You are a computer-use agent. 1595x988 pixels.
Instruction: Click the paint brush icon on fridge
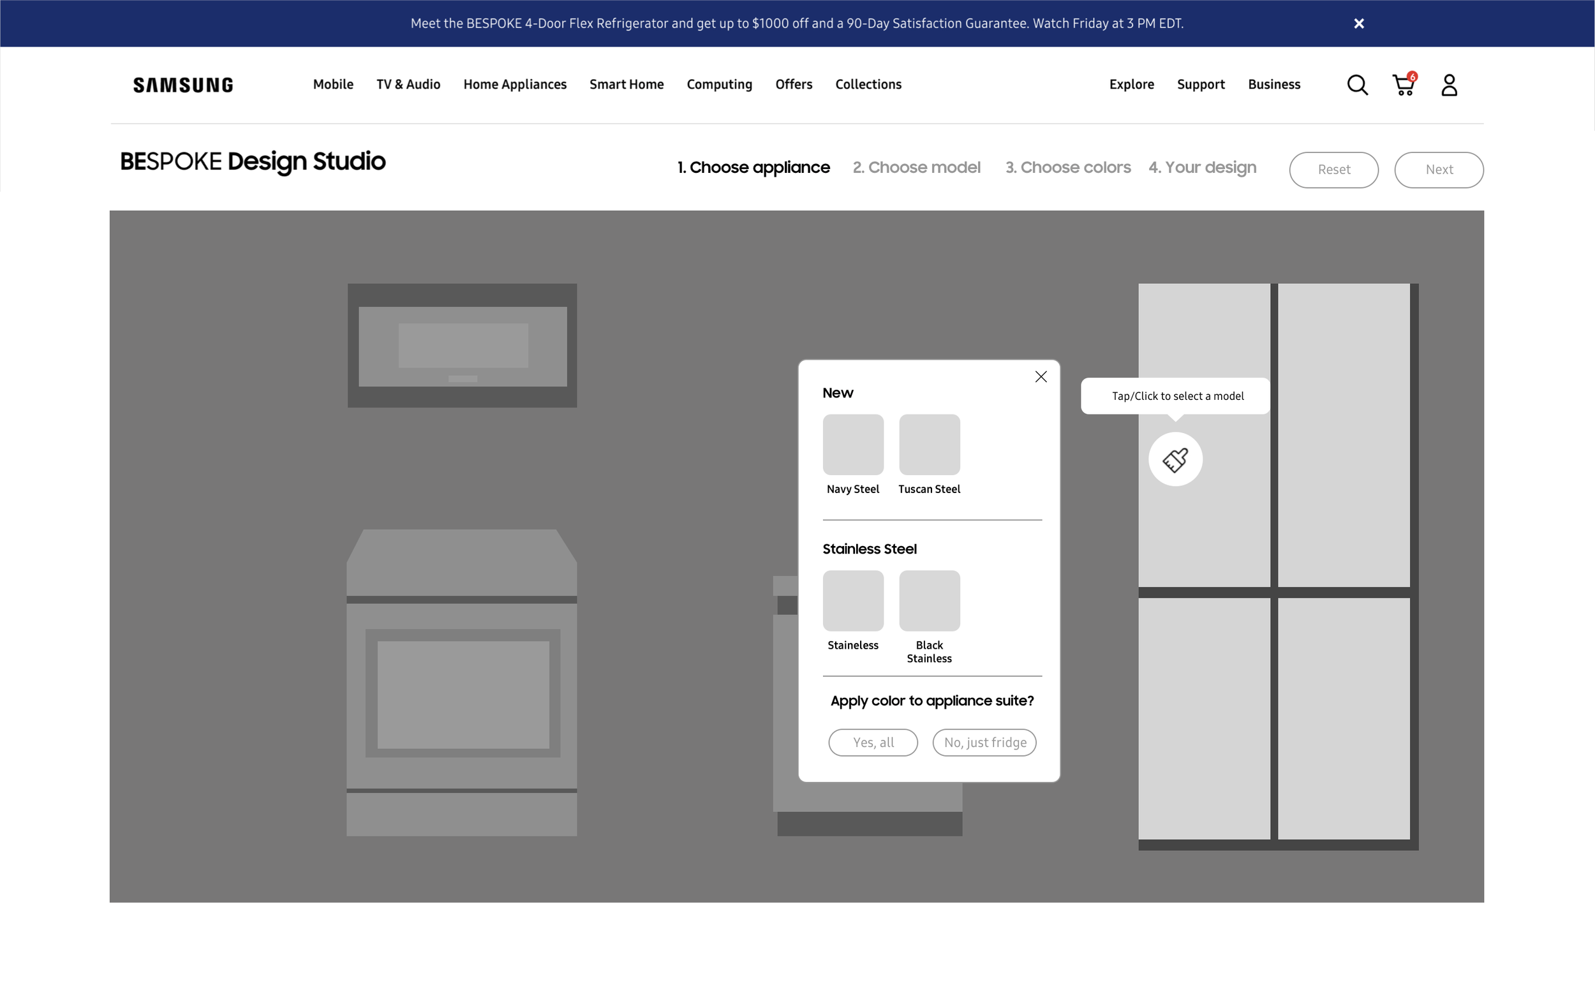1175,459
